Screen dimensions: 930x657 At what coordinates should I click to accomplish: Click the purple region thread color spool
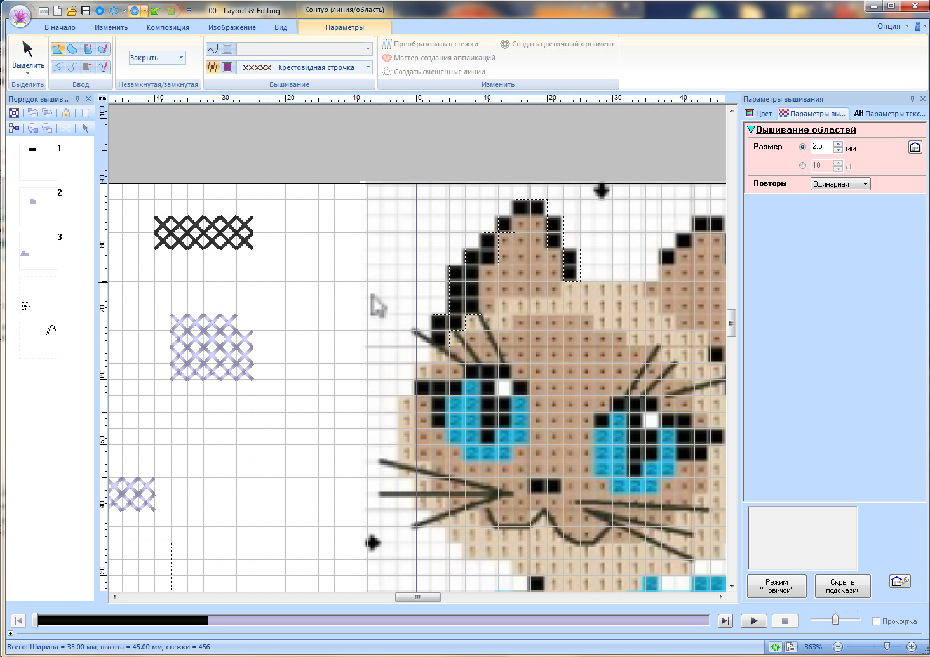click(x=227, y=67)
